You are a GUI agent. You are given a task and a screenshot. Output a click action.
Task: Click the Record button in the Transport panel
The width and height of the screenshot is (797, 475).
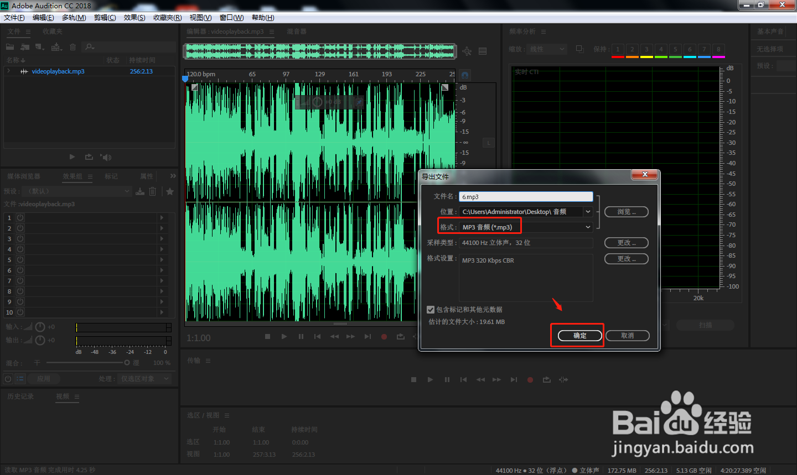pyautogui.click(x=530, y=379)
